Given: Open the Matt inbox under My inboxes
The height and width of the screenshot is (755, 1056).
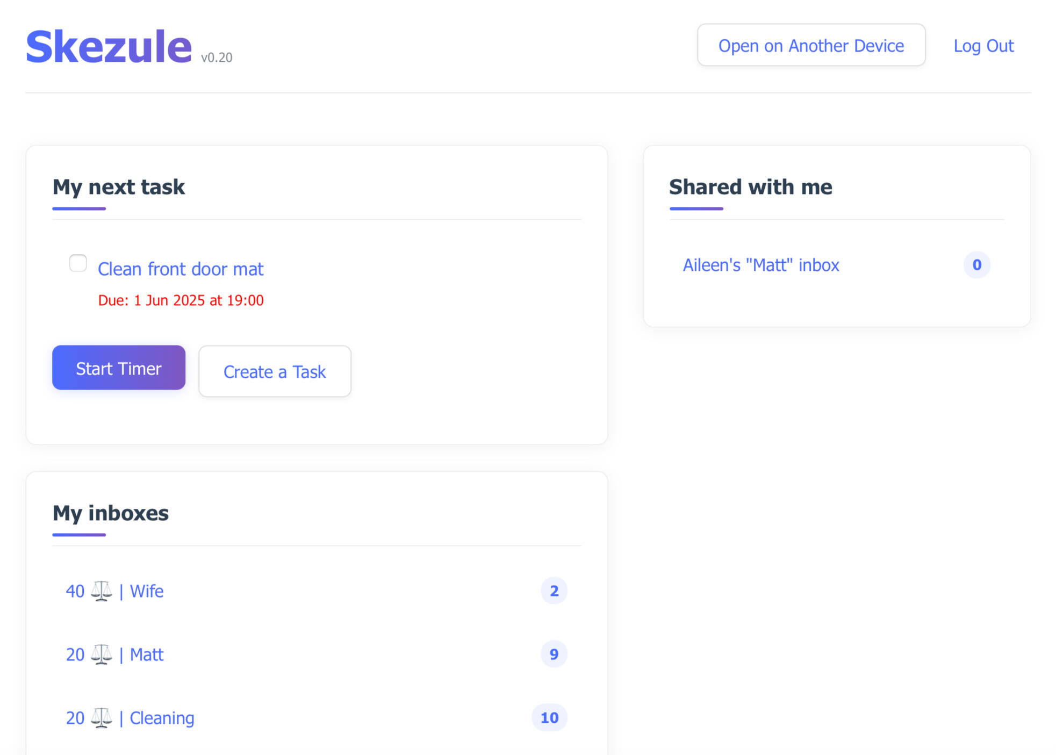Looking at the screenshot, I should click(x=147, y=655).
